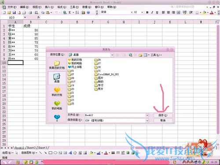Click the fx insert function icon

(38, 17)
